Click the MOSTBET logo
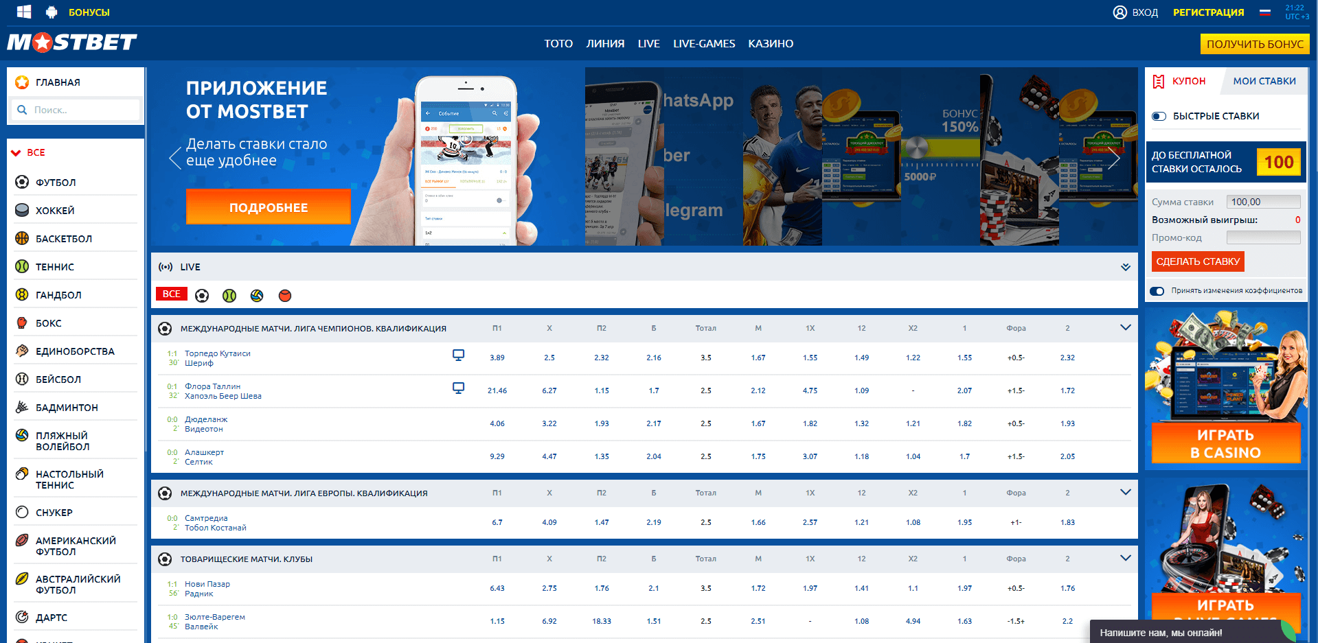The width and height of the screenshot is (1318, 643). click(x=72, y=43)
